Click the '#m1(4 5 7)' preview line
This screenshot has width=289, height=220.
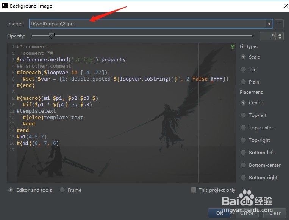(x=32, y=137)
